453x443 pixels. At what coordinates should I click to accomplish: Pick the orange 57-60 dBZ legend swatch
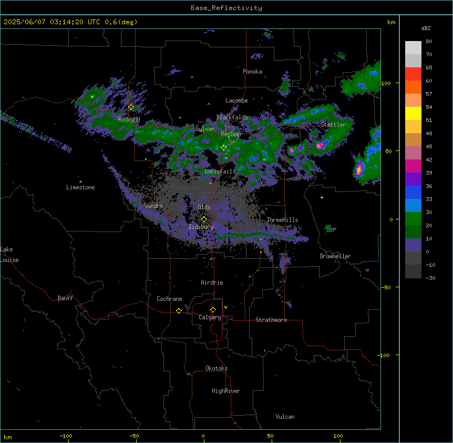413,87
